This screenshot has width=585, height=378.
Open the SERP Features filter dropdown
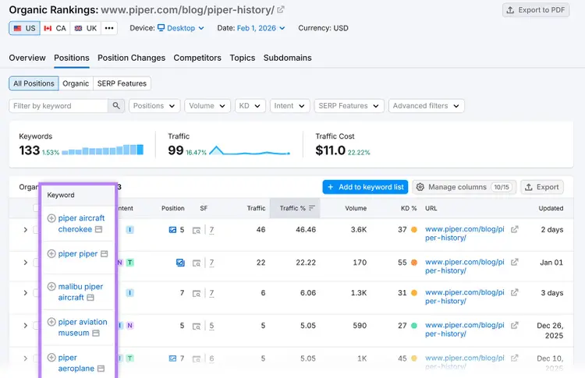[349, 106]
